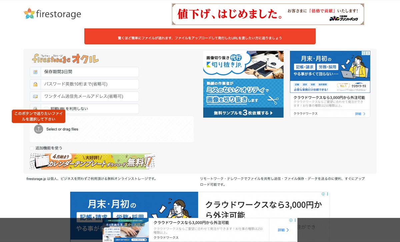
Task: Click the lock icon next to password field
Action: (36, 84)
